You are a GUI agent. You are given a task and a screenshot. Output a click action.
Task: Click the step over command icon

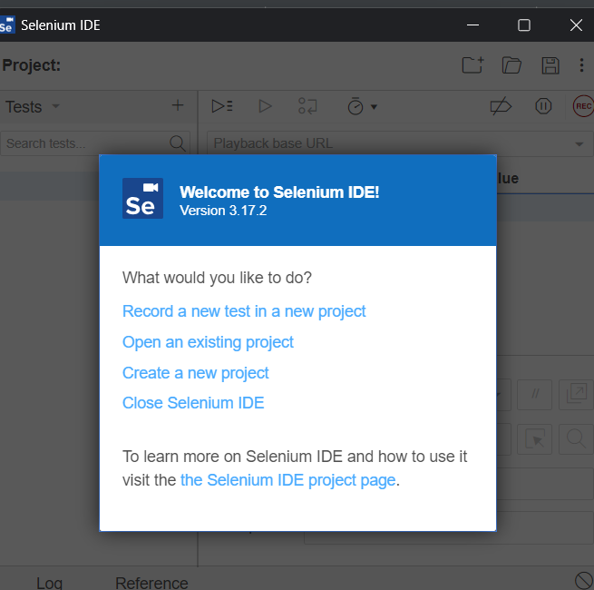(307, 106)
